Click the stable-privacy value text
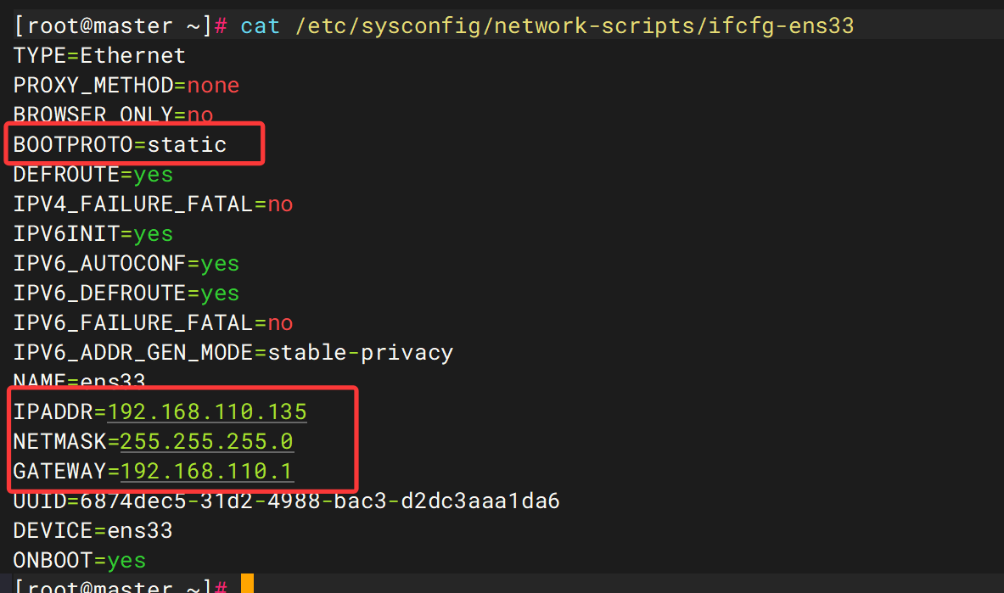The image size is (1004, 593). coord(360,353)
